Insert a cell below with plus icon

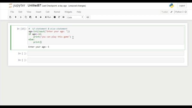(x=16, y=17)
